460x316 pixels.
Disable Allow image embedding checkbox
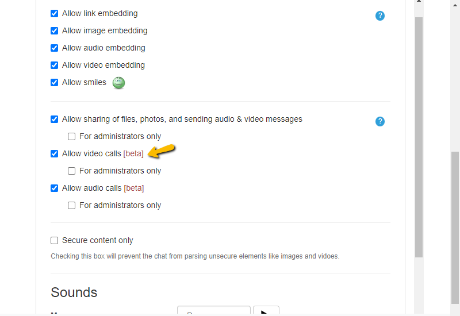54,31
